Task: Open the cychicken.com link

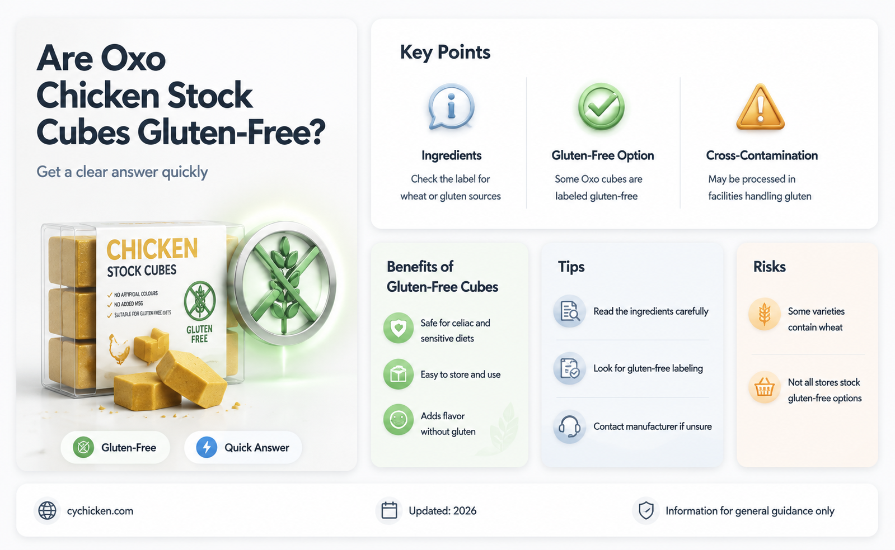Action: point(100,511)
